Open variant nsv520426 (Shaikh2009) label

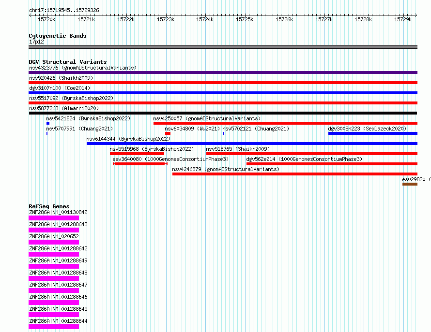click(x=61, y=78)
